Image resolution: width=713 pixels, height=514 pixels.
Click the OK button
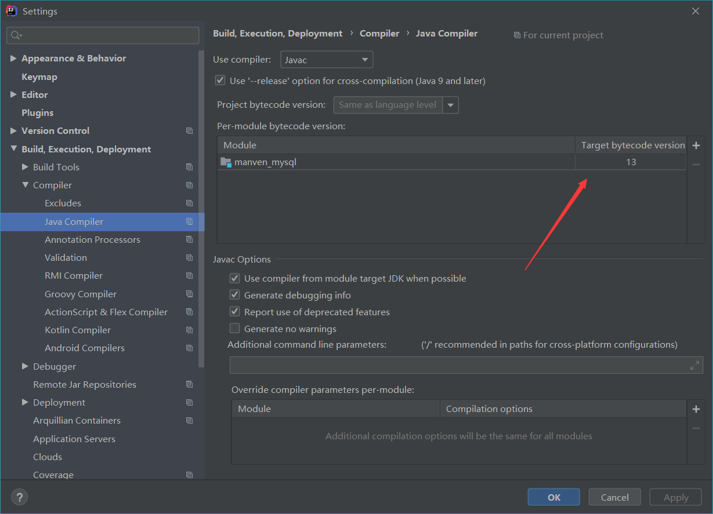[553, 497]
